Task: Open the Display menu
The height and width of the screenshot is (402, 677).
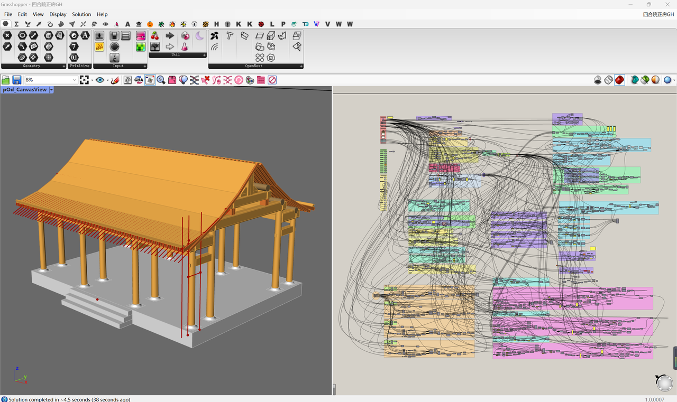Action: point(58,14)
